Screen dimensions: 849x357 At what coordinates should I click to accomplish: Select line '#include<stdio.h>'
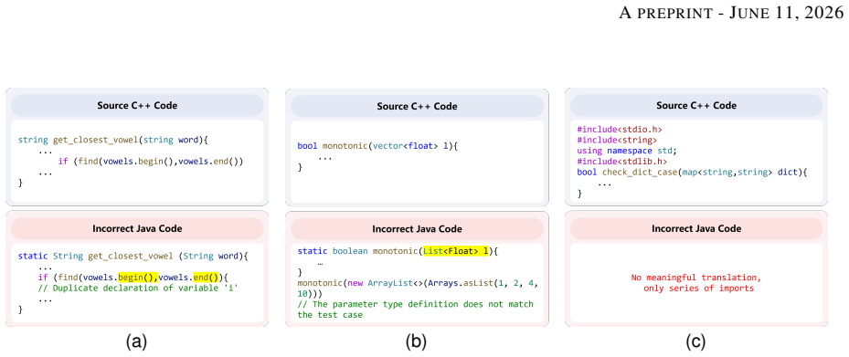point(620,130)
